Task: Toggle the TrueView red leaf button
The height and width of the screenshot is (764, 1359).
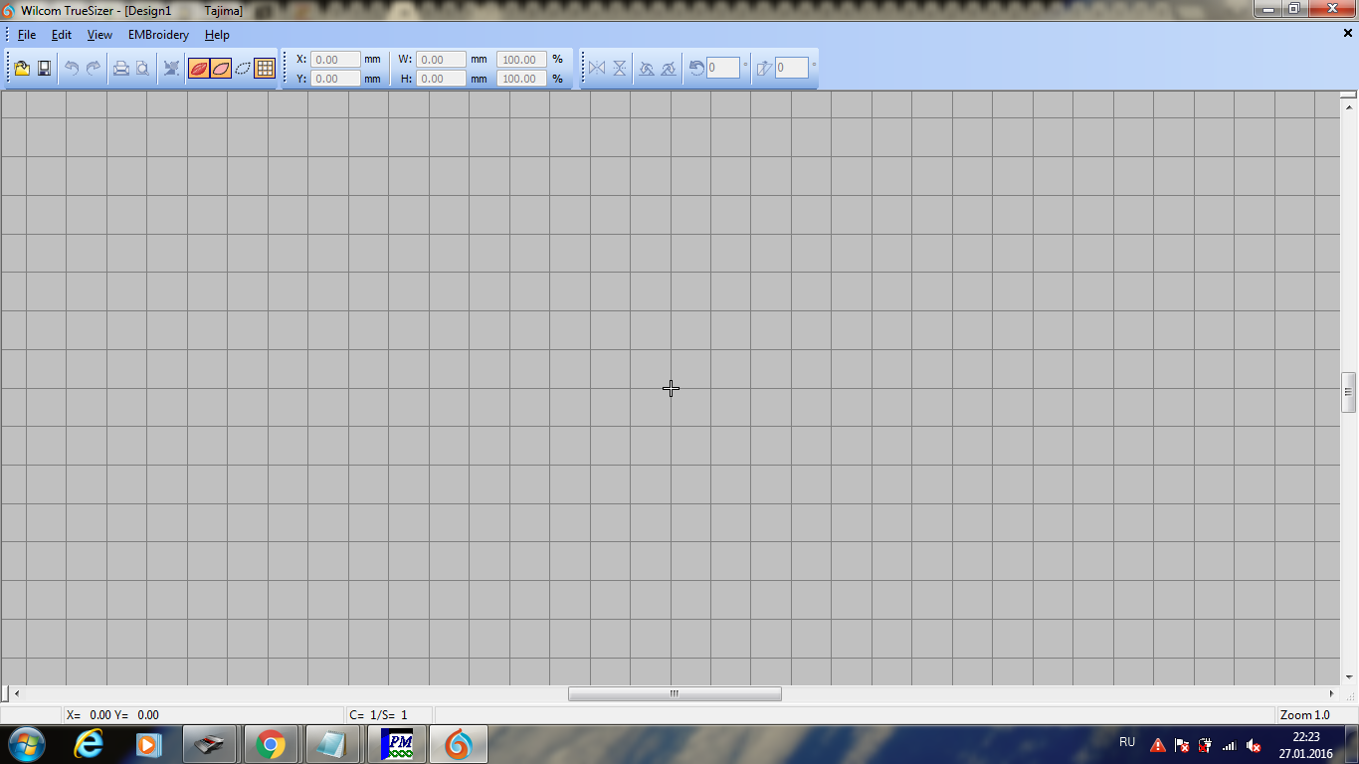Action: coord(198,69)
